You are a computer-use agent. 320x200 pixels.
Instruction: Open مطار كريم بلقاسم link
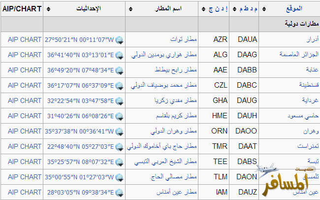coord(176,116)
